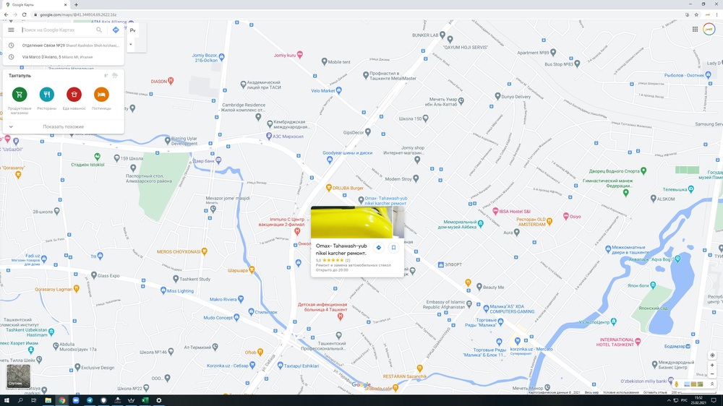Save Omax place with bookmark icon

394,247
